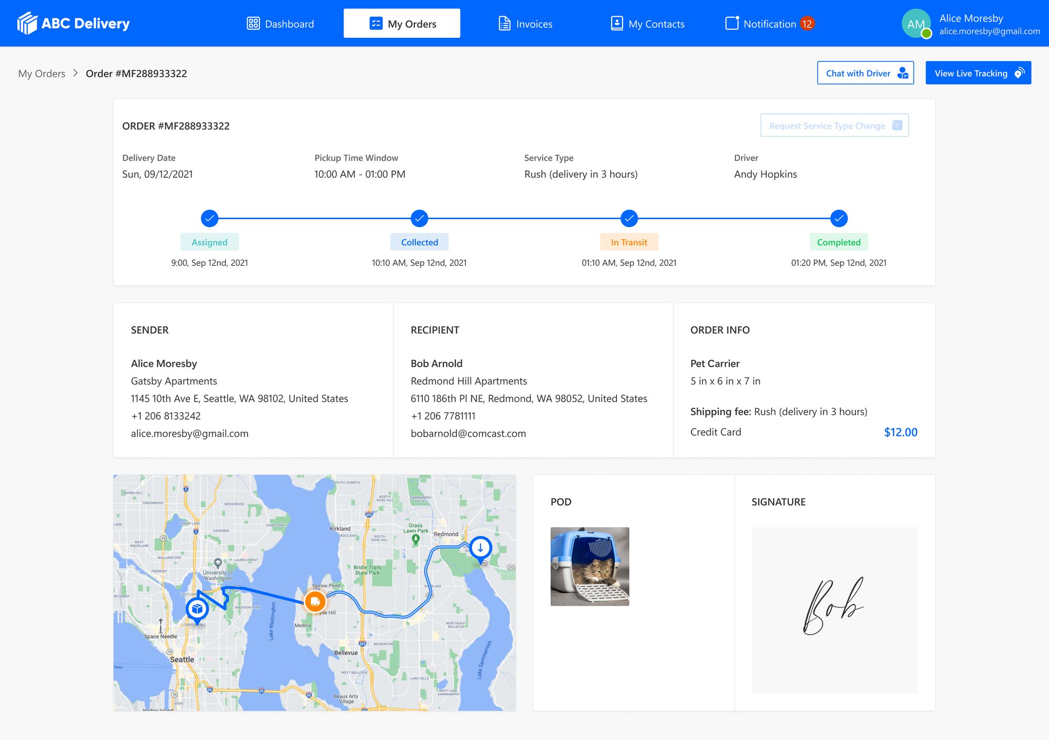The image size is (1049, 740).
Task: Click the Collected step checkmark circle
Action: [419, 218]
